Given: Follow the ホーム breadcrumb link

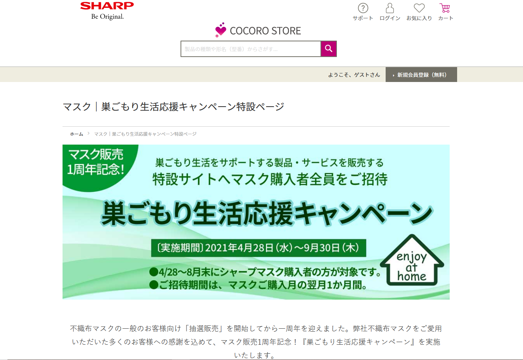Looking at the screenshot, I should coord(77,134).
